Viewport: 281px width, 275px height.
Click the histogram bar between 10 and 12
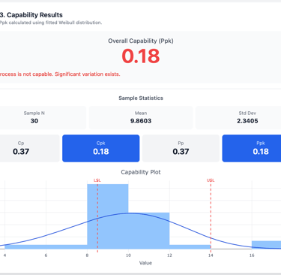(x=149, y=231)
